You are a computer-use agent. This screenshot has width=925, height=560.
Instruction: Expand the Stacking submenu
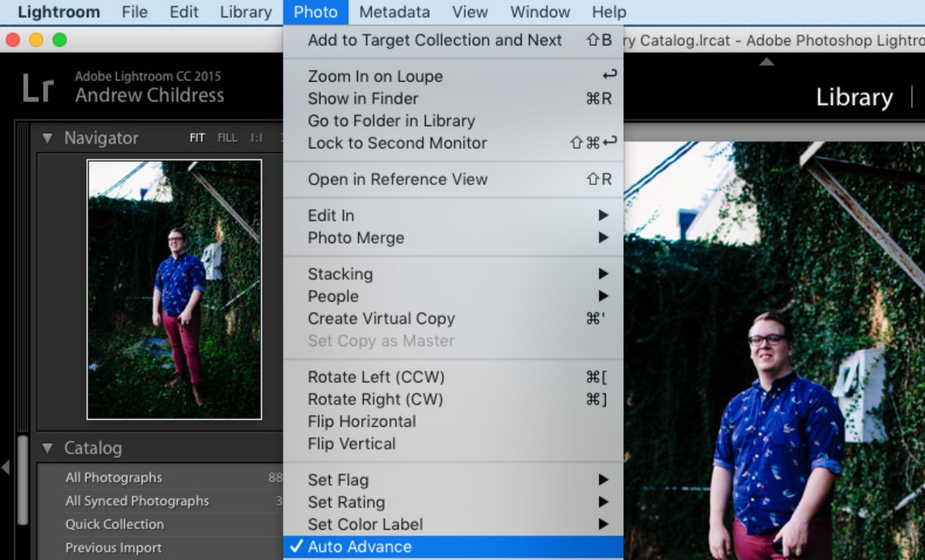452,274
